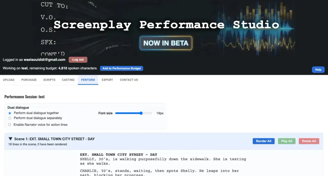Open the EXPORT tab
The height and width of the screenshot is (176, 328).
[x=107, y=80]
